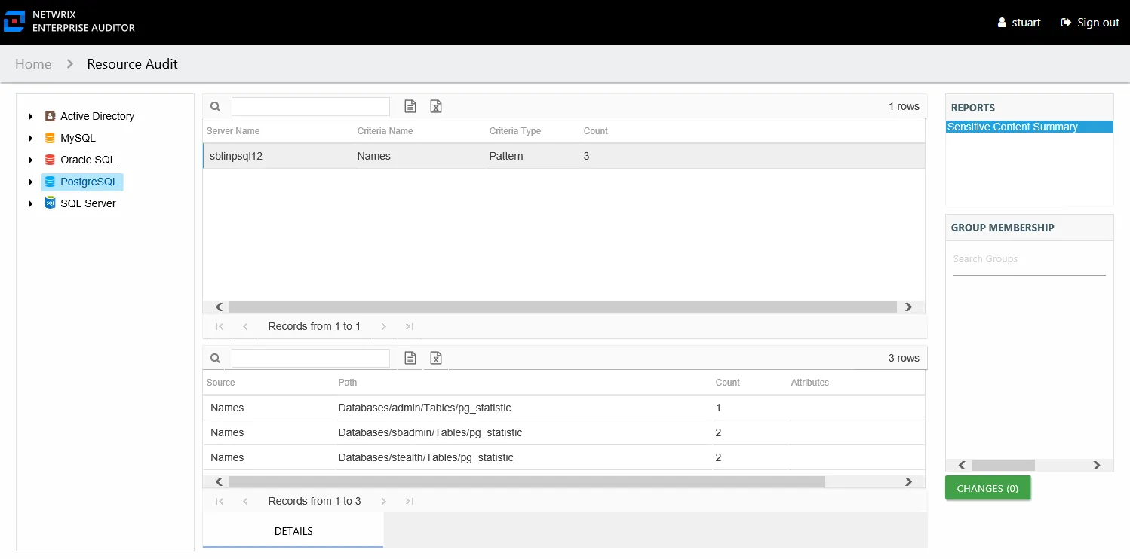Viewport: 1130px width, 559px height.
Task: Go to last page of upper grid
Action: [x=410, y=326]
